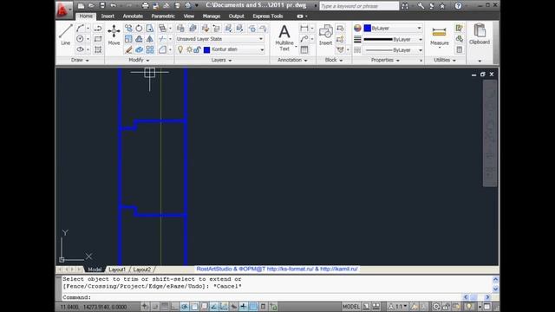The image size is (555, 312).
Task: Expand the Layers panel
Action: coord(222,60)
